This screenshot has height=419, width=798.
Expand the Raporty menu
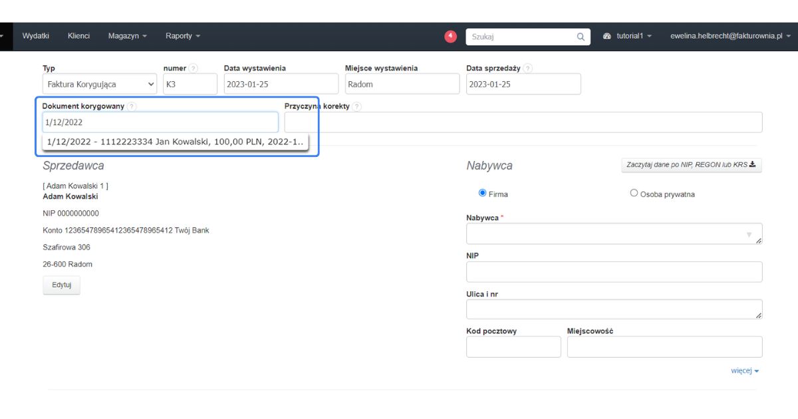[183, 36]
